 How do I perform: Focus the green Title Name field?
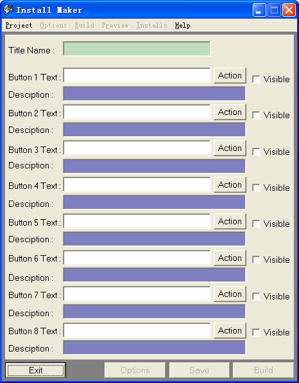(137, 49)
